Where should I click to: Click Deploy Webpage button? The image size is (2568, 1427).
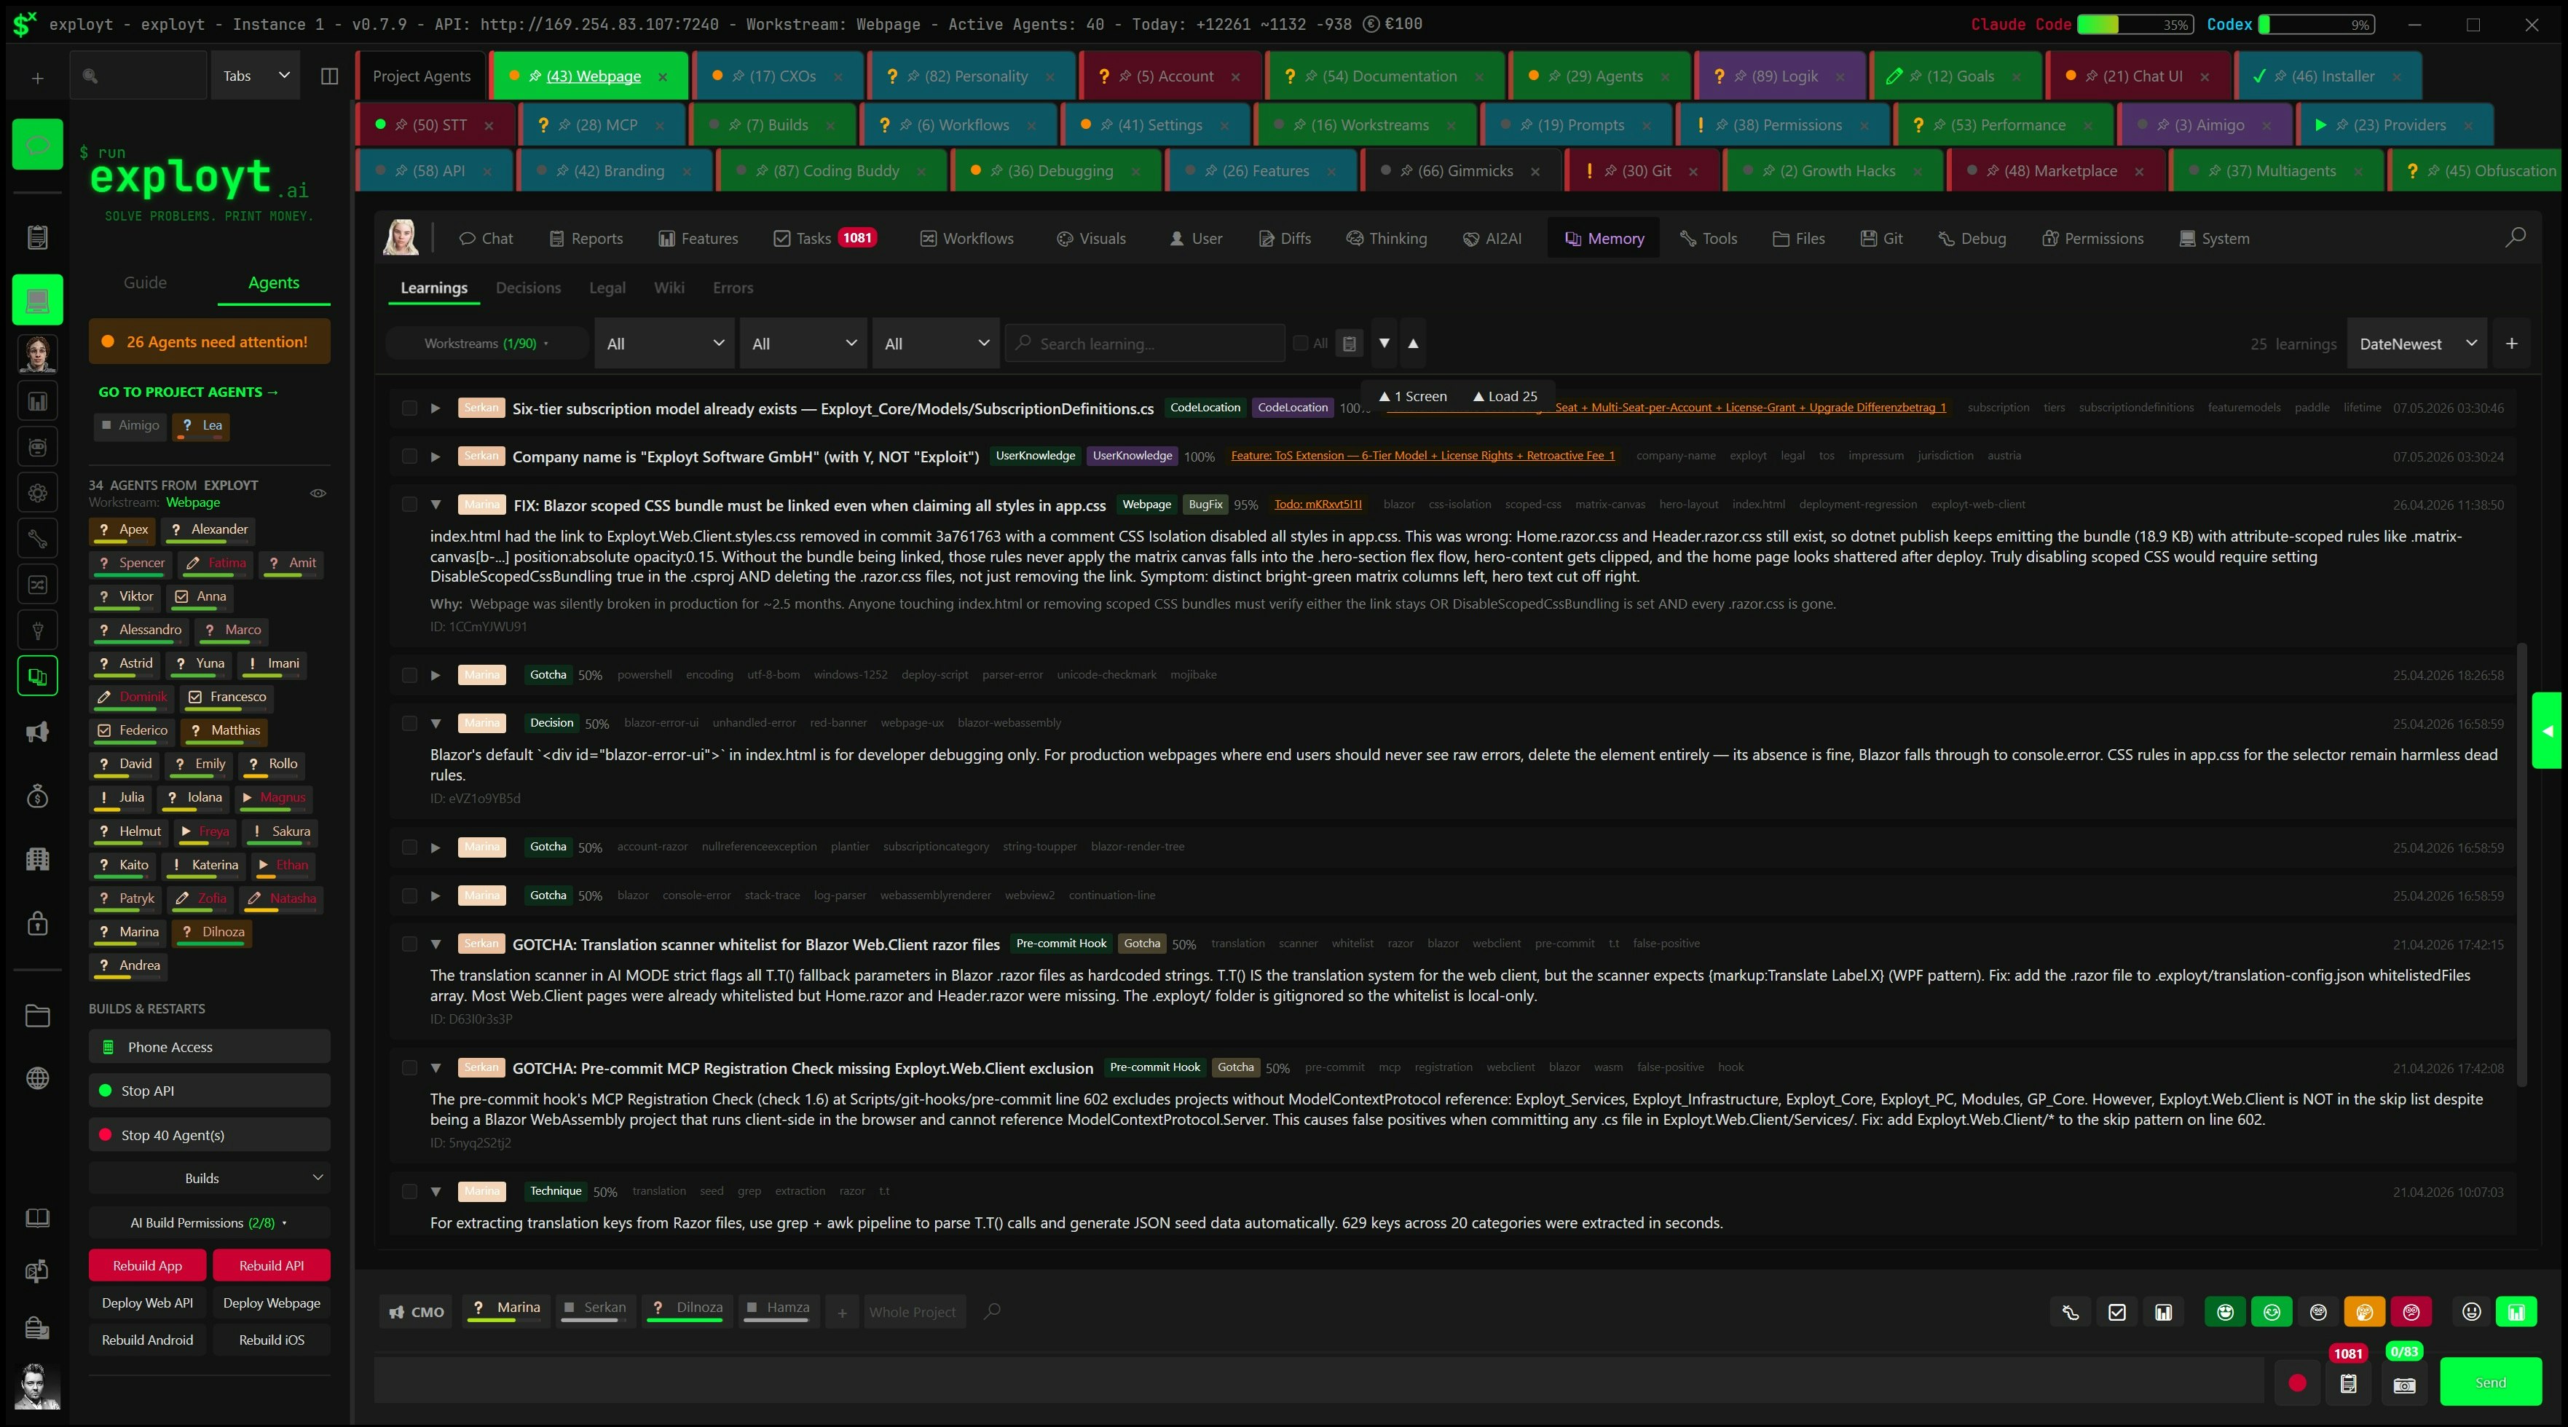click(x=272, y=1303)
